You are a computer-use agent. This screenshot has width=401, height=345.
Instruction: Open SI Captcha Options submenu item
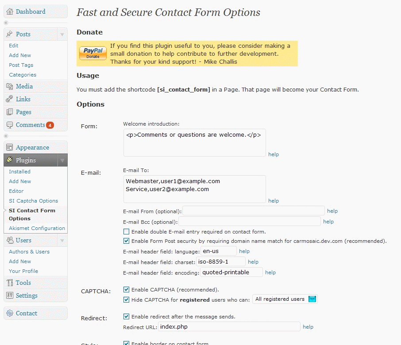pos(33,201)
